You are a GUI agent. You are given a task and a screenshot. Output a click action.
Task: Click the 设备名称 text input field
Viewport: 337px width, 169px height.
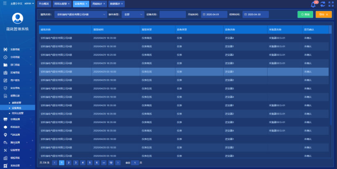[173, 14]
